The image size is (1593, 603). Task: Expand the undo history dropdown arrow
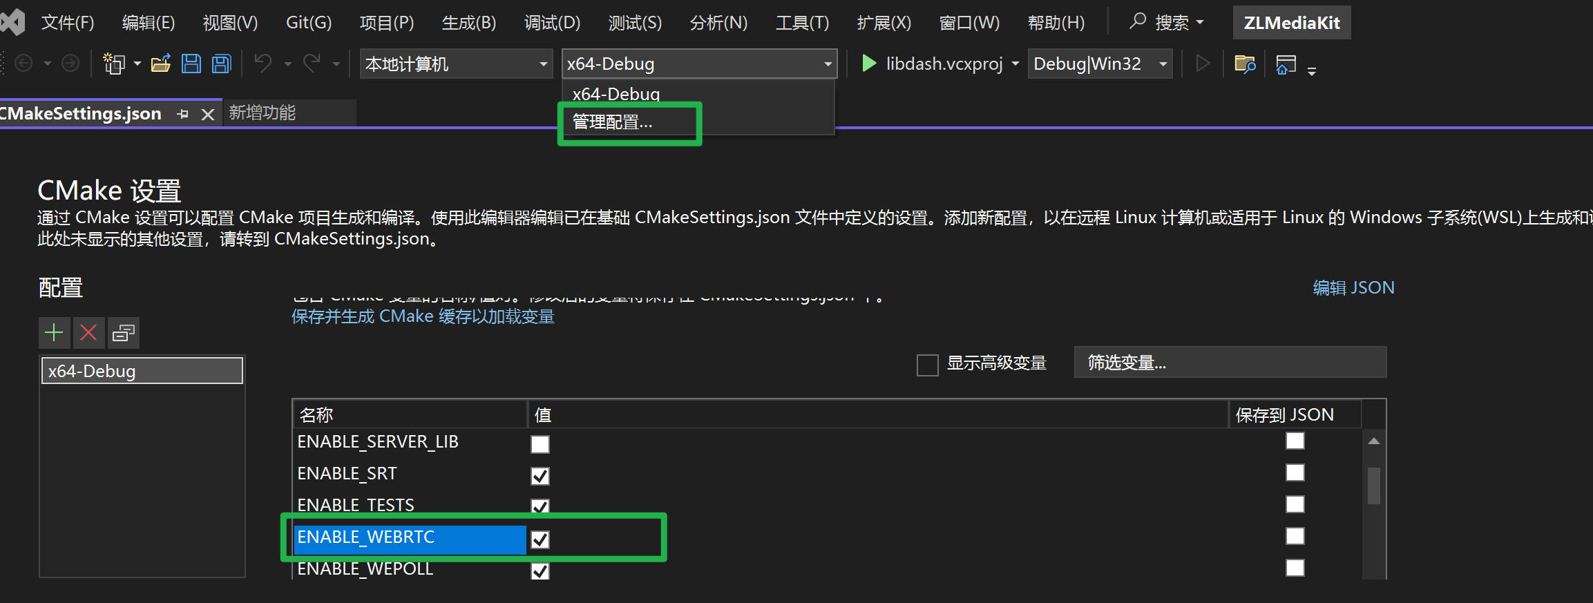(288, 64)
